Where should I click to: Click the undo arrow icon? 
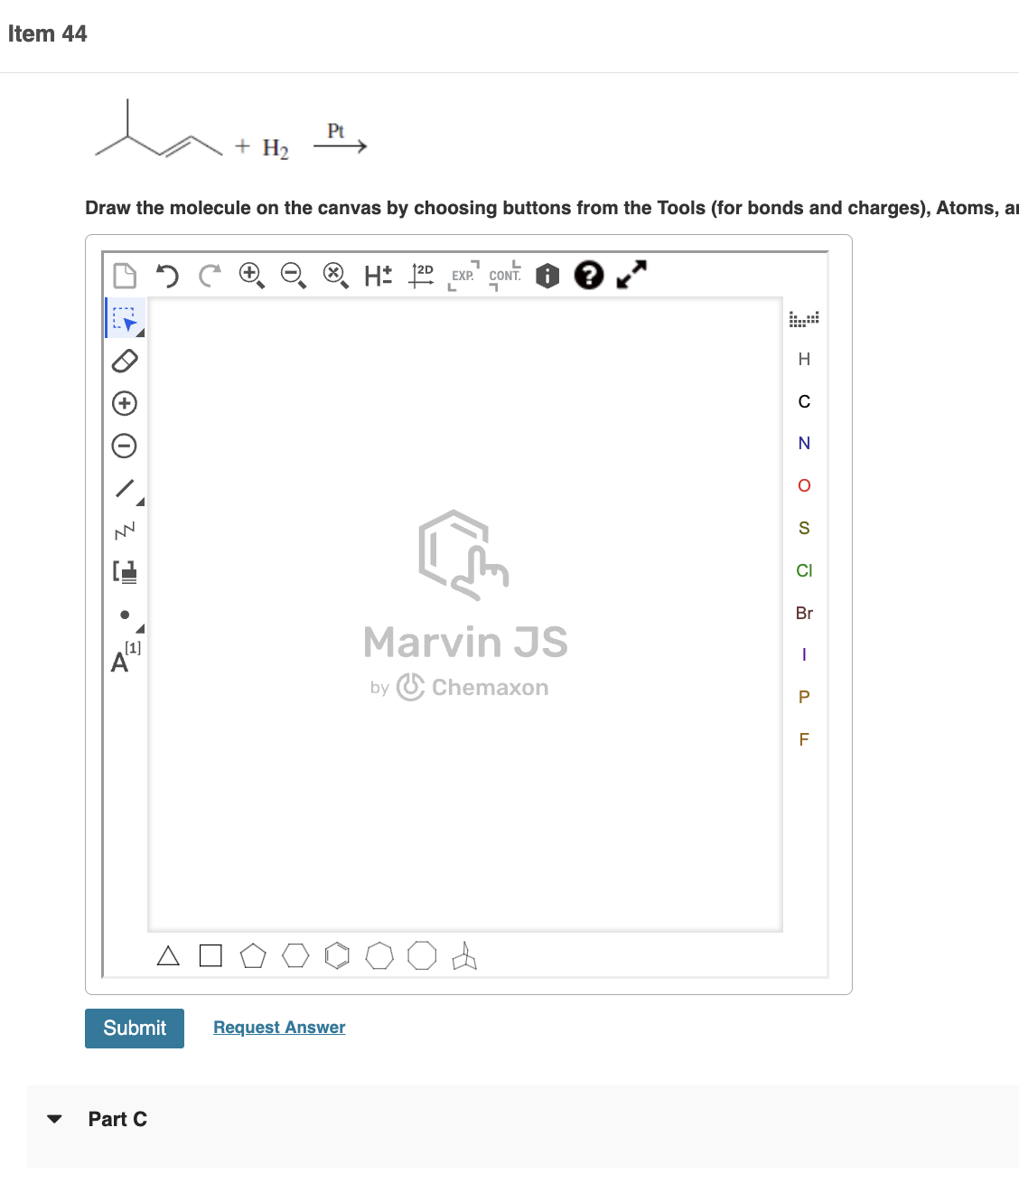tap(168, 276)
